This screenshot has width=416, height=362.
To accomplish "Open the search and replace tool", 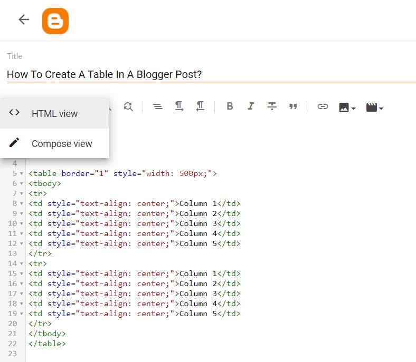I will (x=128, y=107).
